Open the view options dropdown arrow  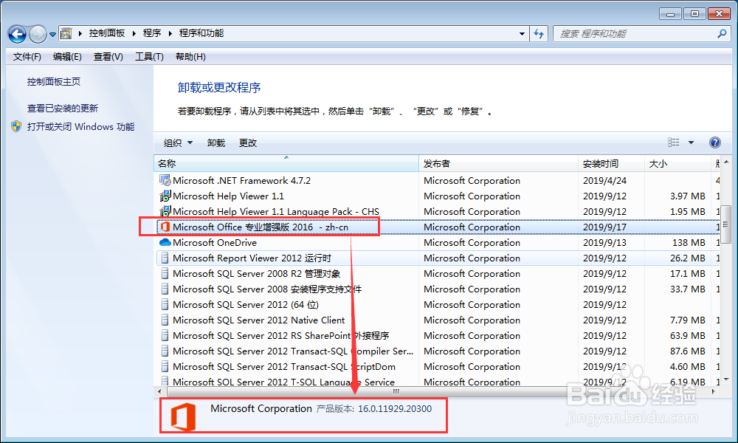pos(691,142)
